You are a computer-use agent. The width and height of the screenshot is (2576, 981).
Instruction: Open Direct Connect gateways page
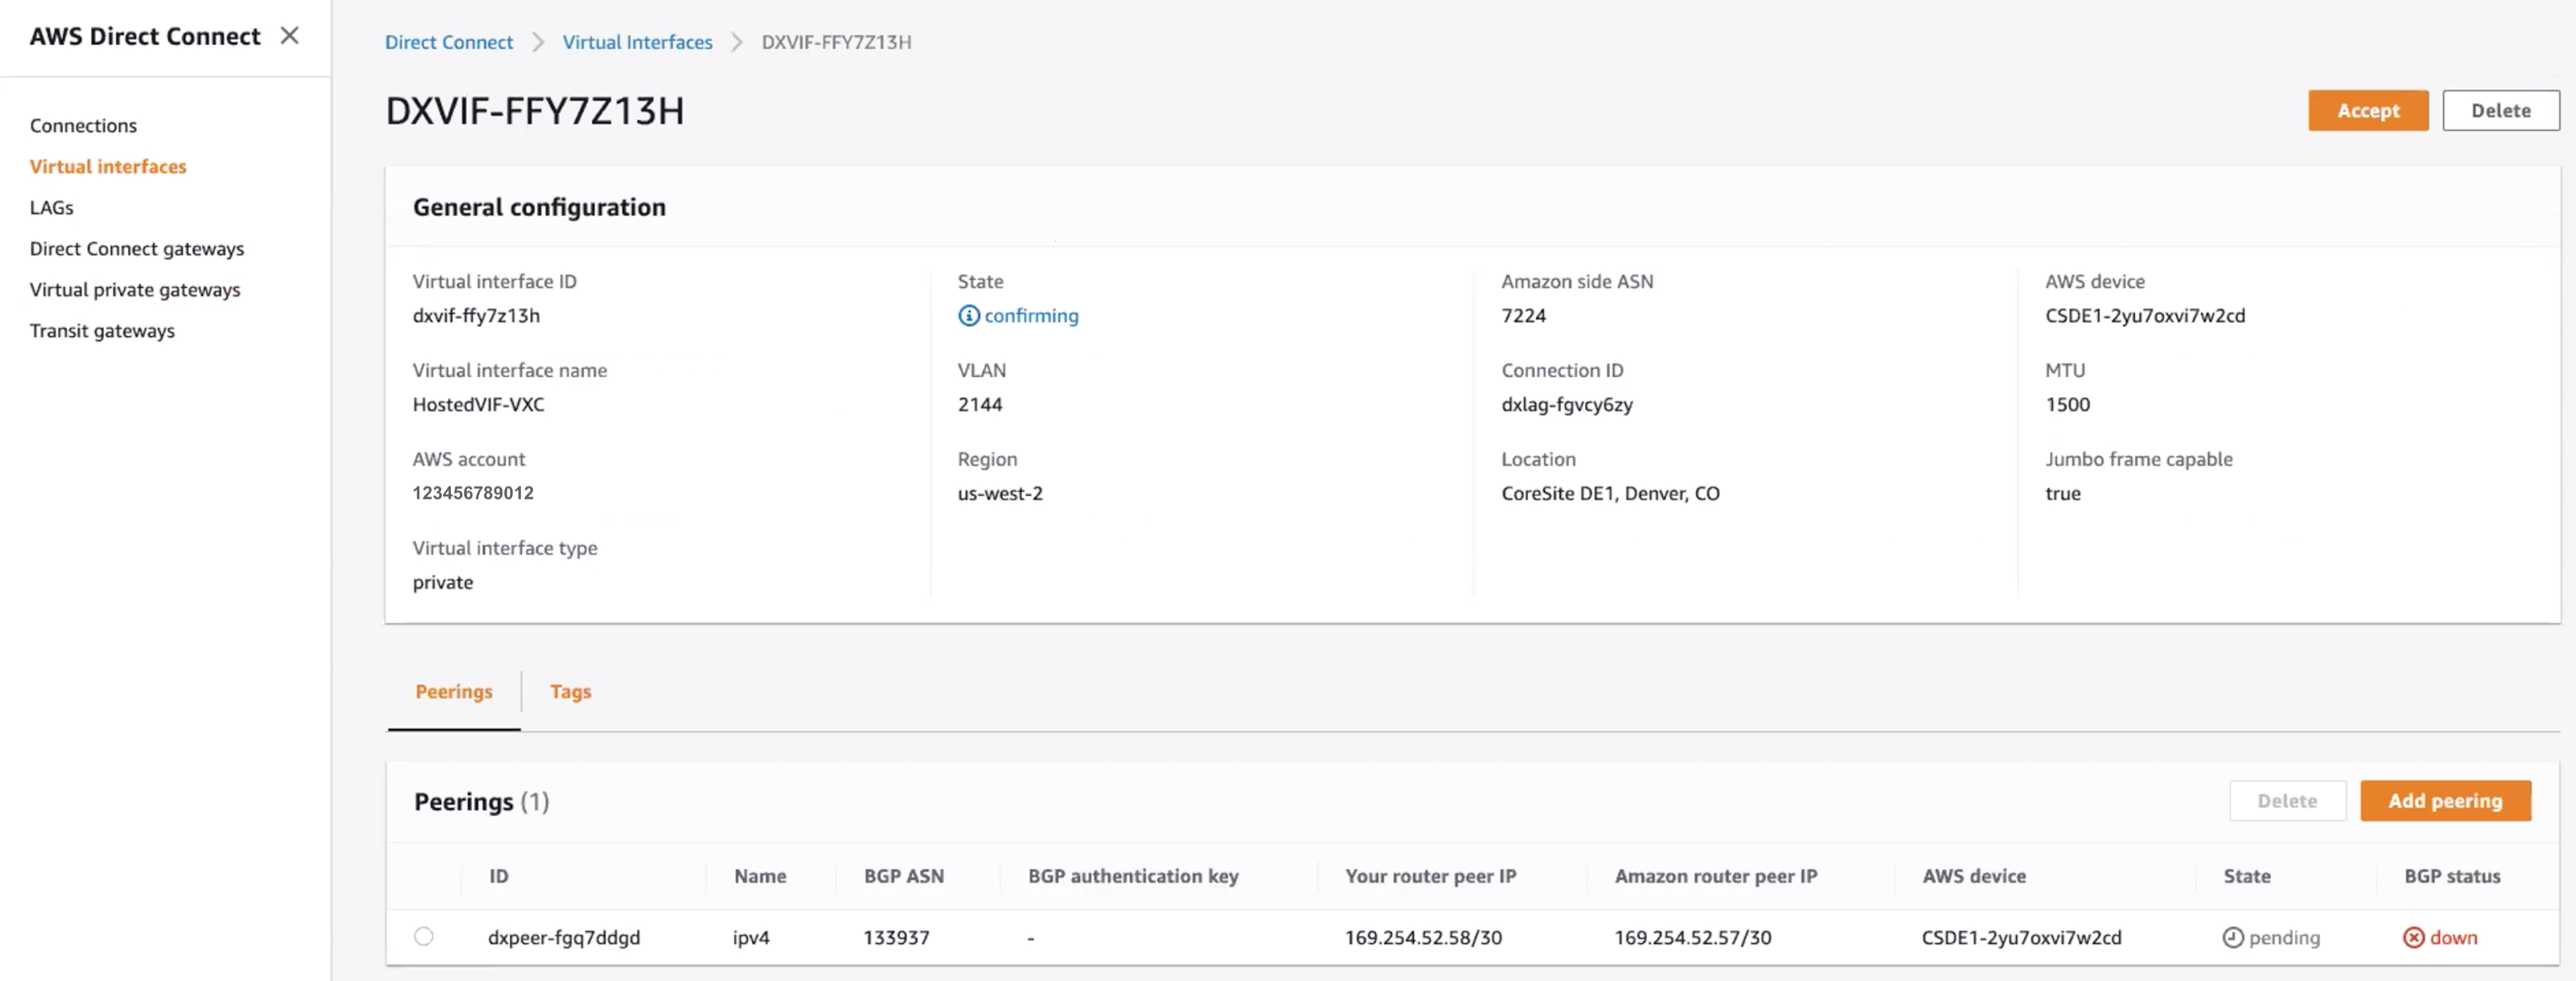coord(136,248)
